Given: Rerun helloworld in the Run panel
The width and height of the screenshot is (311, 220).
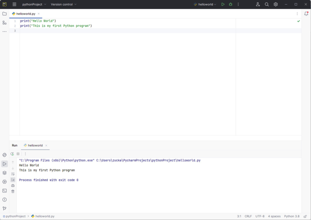Looking at the screenshot, I should click(x=12, y=154).
